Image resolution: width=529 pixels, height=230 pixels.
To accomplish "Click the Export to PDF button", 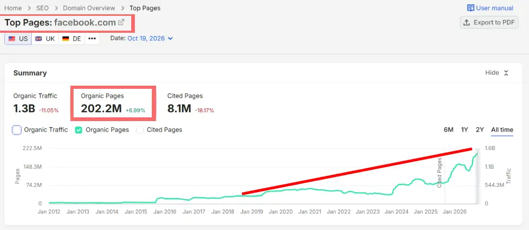I will coord(489,23).
